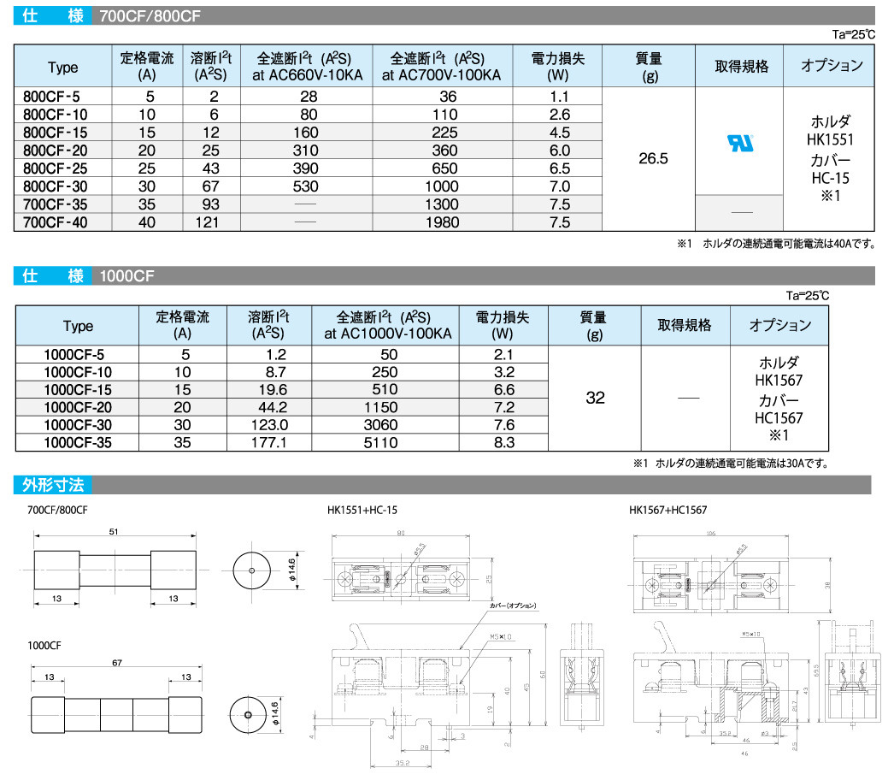The height and width of the screenshot is (780, 894).
Task: Select the 800CF-30 row label
Action: tap(56, 186)
